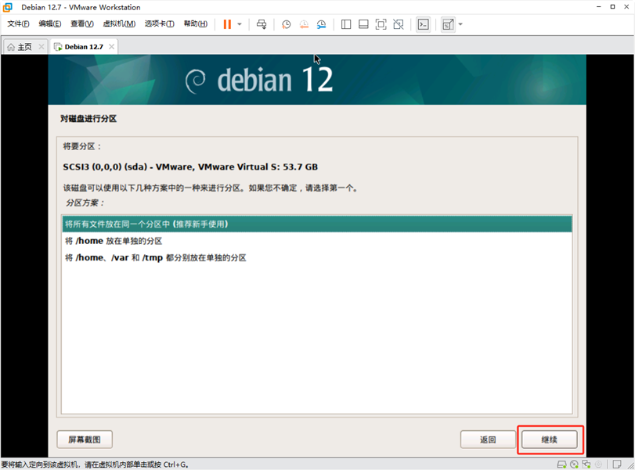635x470 pixels.
Task: Enter full screen mode icon
Action: 381,24
